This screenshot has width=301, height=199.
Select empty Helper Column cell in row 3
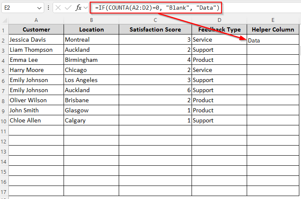pos(273,50)
